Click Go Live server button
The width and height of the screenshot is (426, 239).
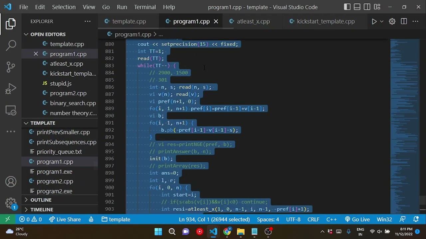pos(357,219)
